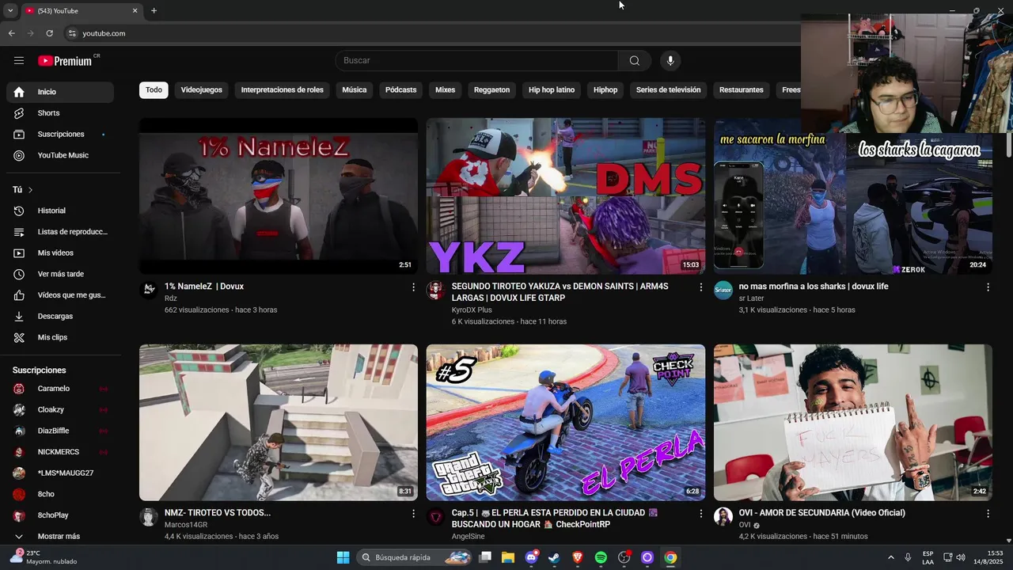Select Series de televisión chip
The width and height of the screenshot is (1013, 570).
point(669,89)
